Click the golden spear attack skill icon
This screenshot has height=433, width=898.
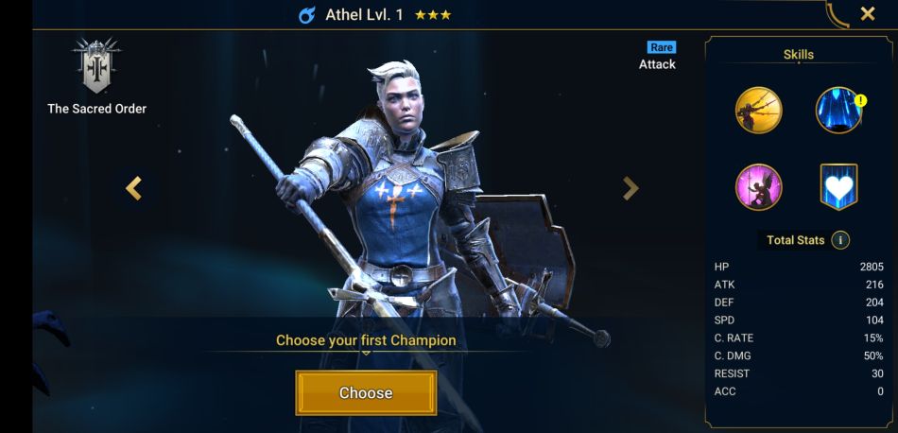(758, 110)
